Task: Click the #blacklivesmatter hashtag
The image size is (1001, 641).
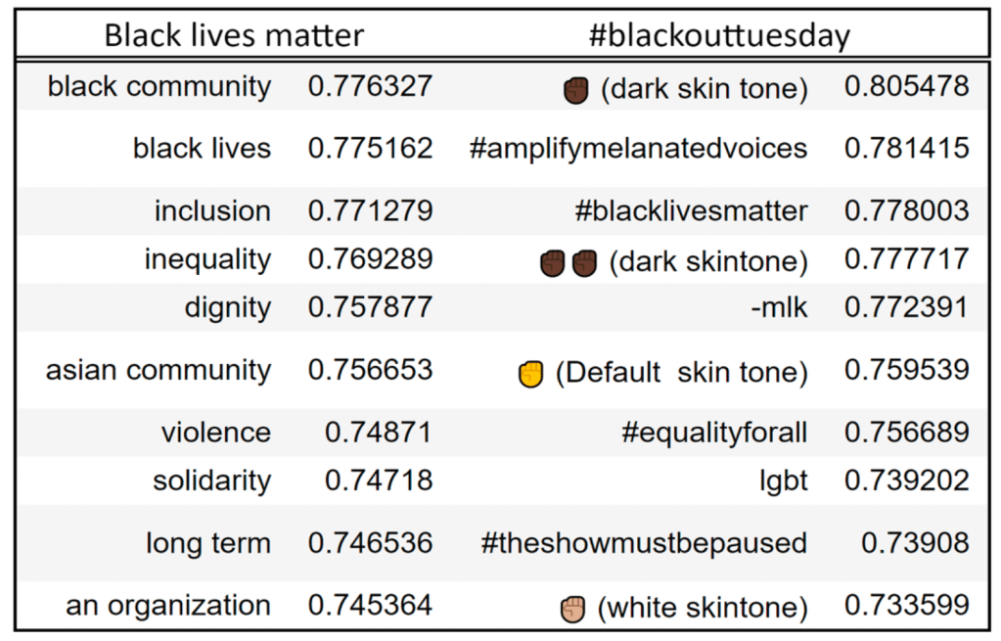Action: click(692, 211)
